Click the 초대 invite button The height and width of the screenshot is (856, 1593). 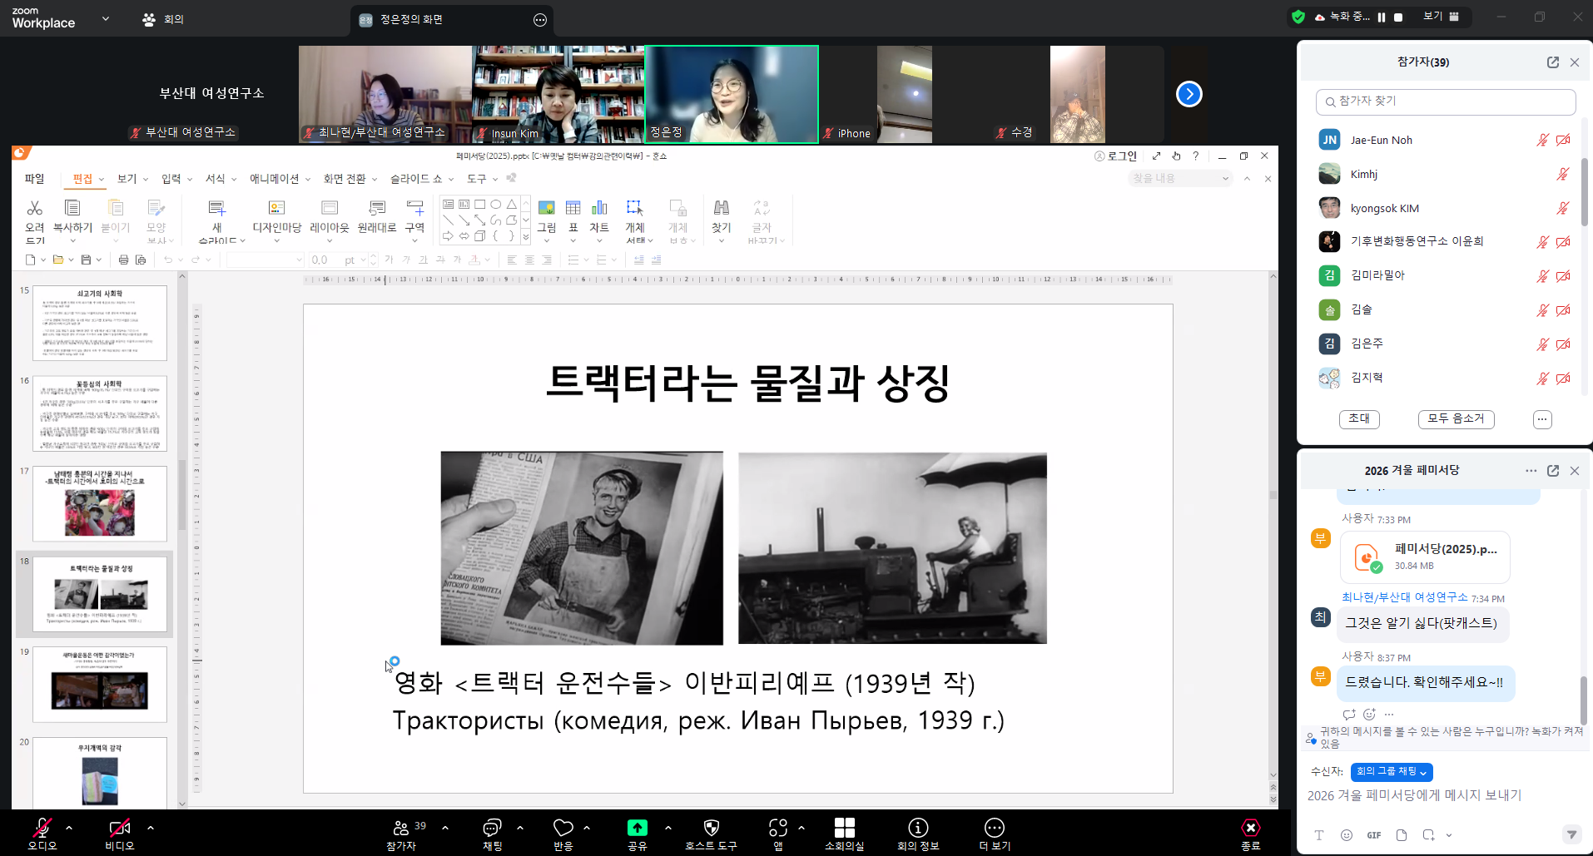[x=1358, y=419]
